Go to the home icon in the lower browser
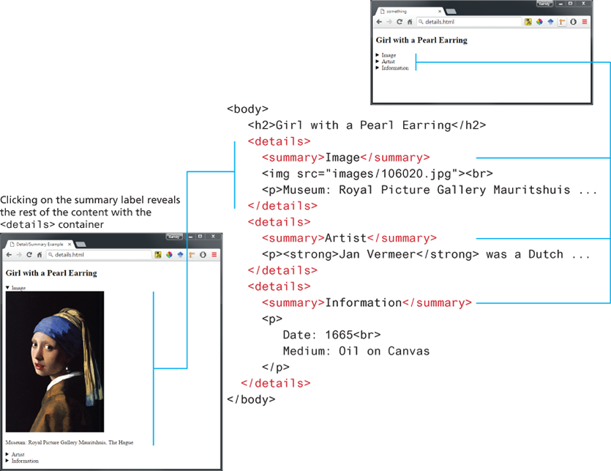This screenshot has width=611, height=471. click(x=39, y=255)
